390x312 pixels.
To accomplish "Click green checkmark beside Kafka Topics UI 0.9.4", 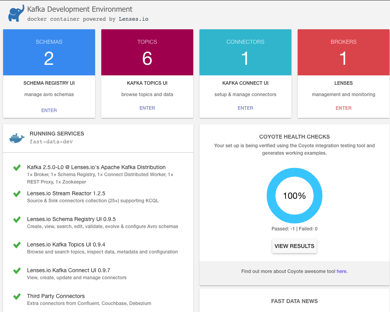I will pos(17,245).
